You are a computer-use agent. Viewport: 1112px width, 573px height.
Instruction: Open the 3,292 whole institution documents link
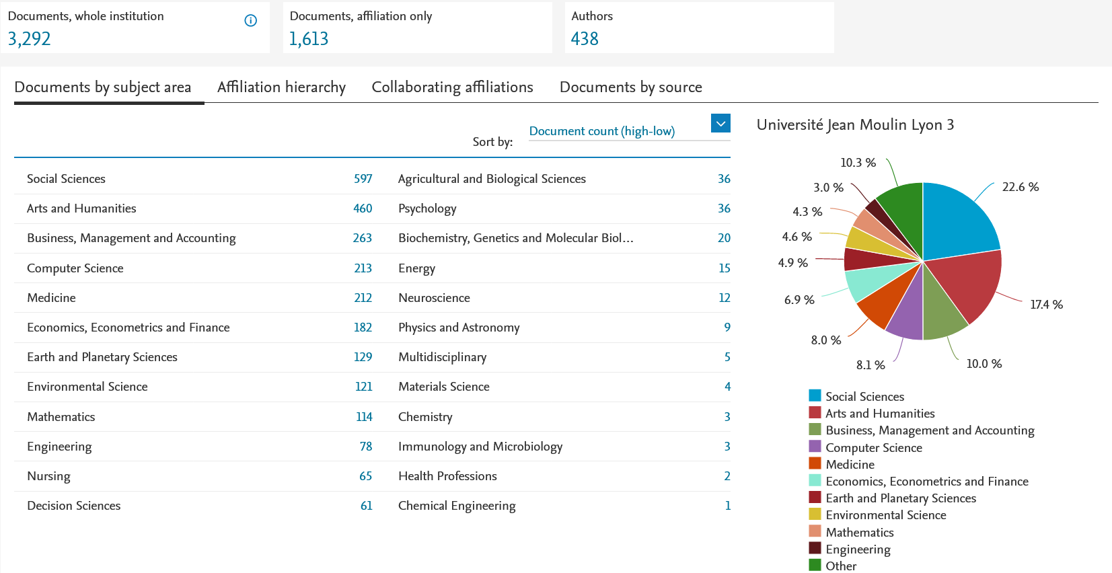[30, 39]
